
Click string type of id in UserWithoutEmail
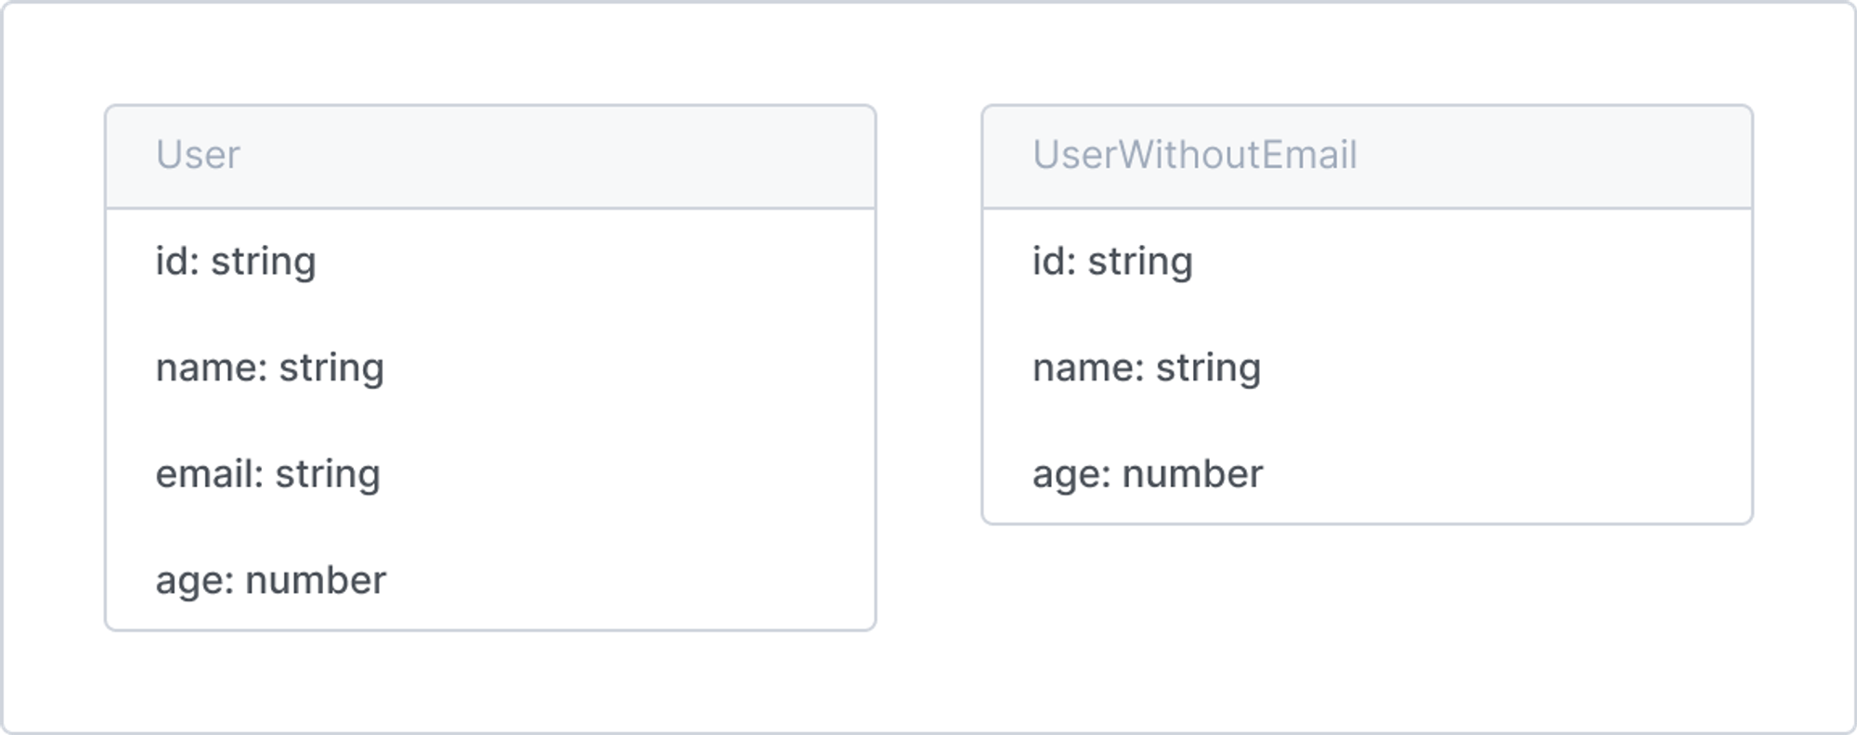(1140, 263)
